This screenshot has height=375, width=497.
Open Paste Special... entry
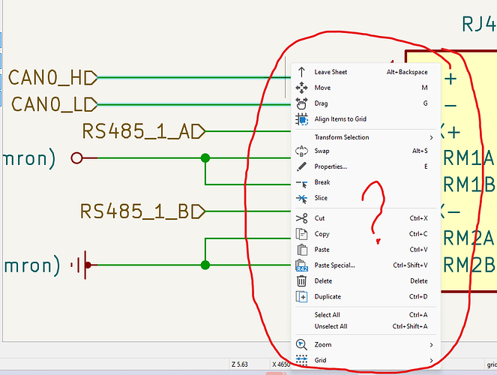tap(366, 265)
